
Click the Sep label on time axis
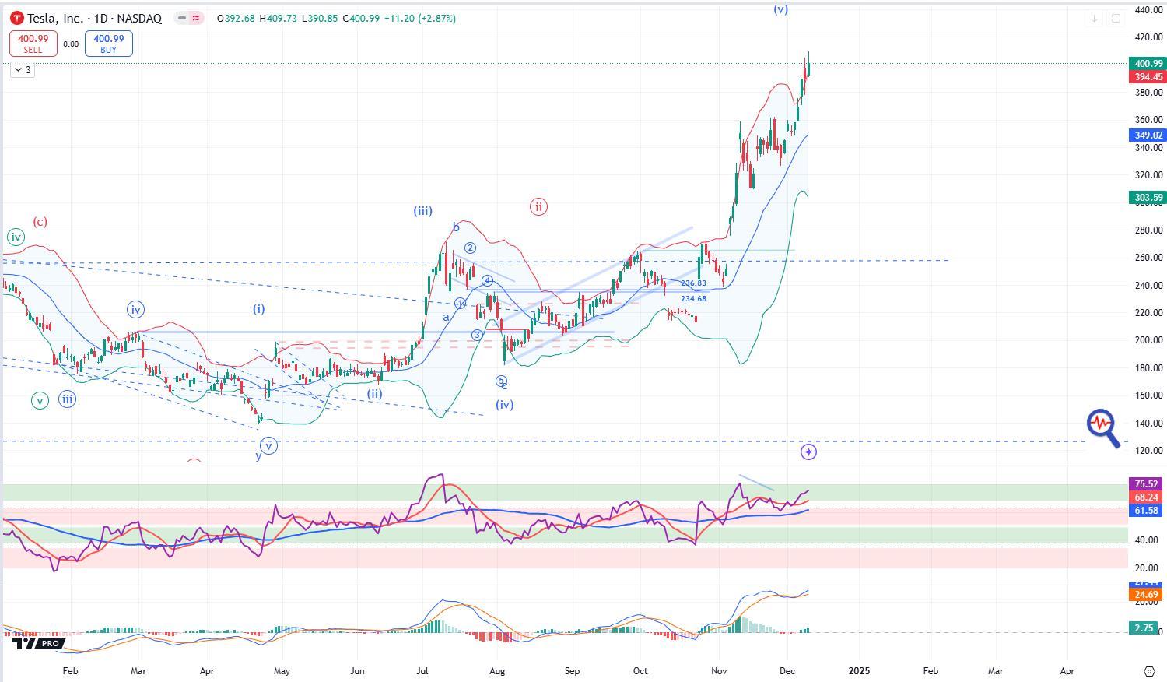[x=572, y=670]
